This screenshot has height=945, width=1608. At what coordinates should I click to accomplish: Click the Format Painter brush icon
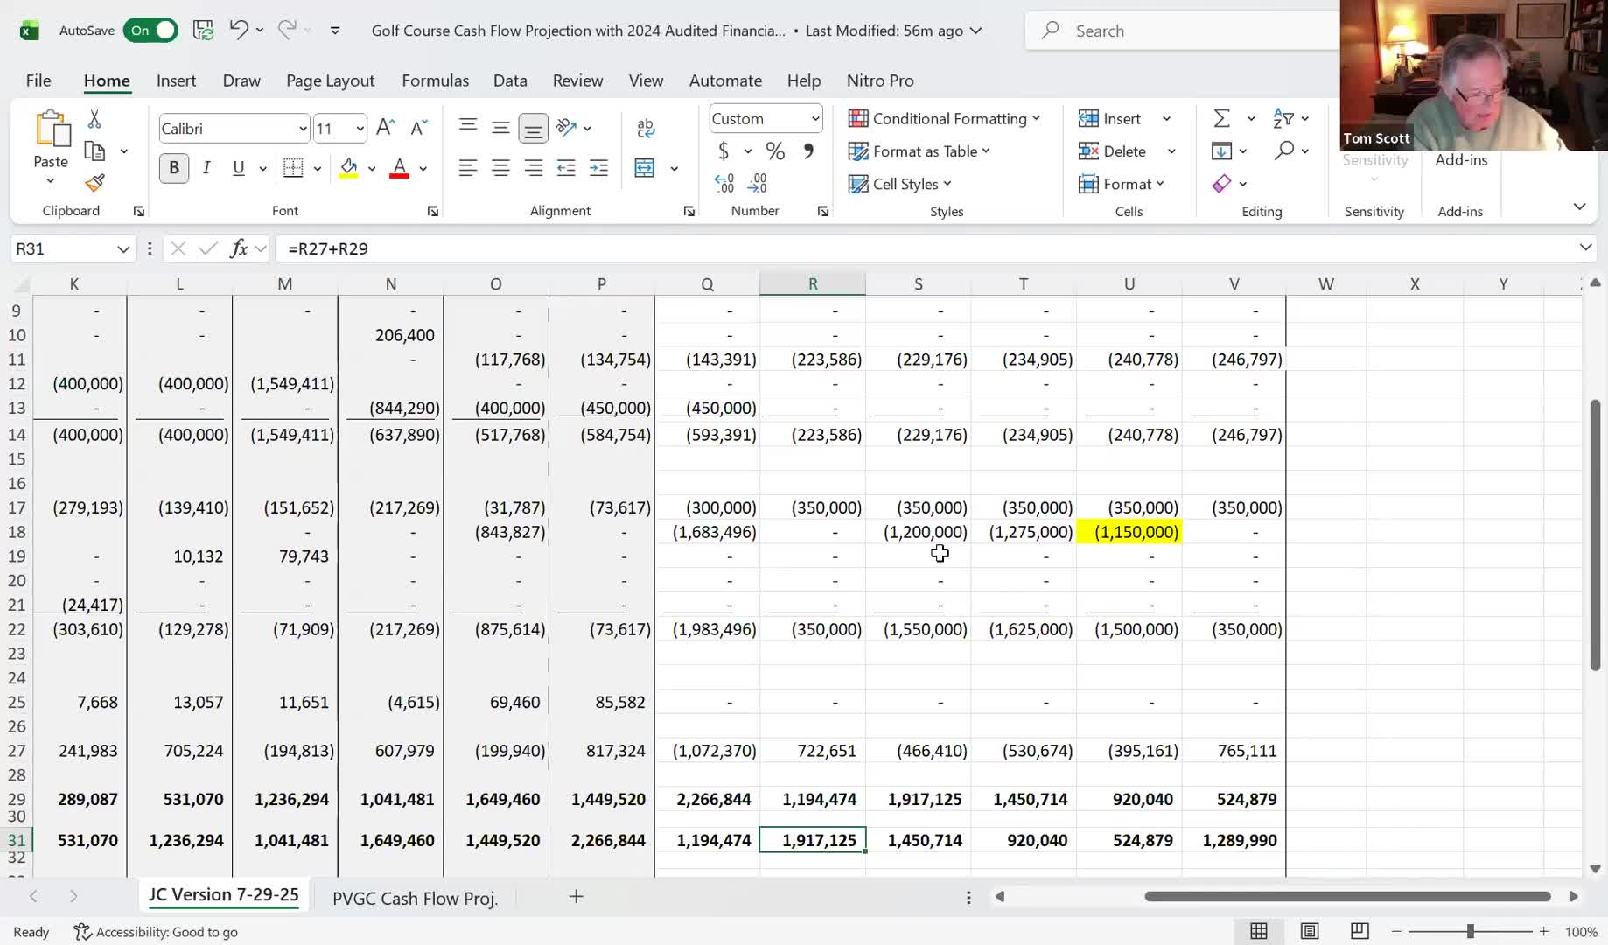pos(94,182)
